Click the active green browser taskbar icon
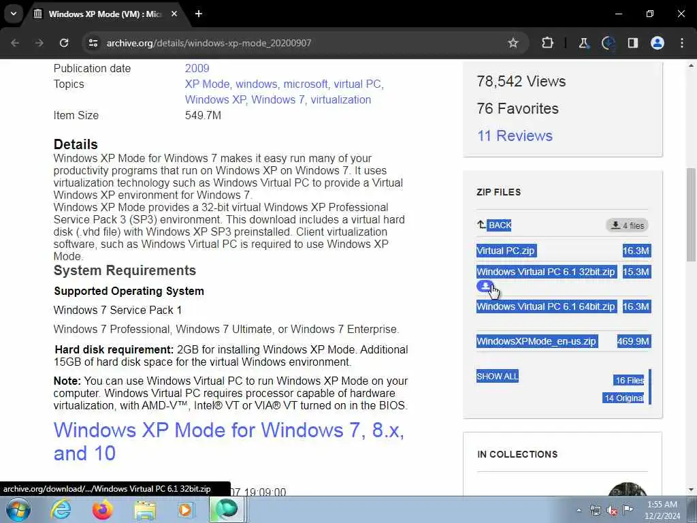 tap(227, 509)
